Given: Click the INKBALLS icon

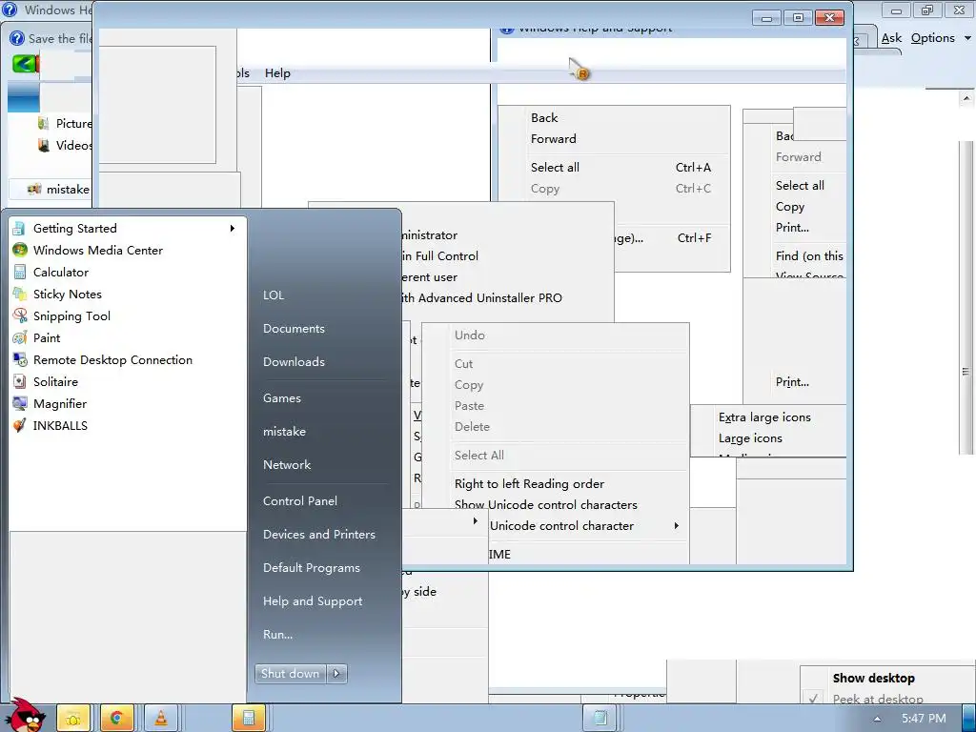Looking at the screenshot, I should (19, 426).
